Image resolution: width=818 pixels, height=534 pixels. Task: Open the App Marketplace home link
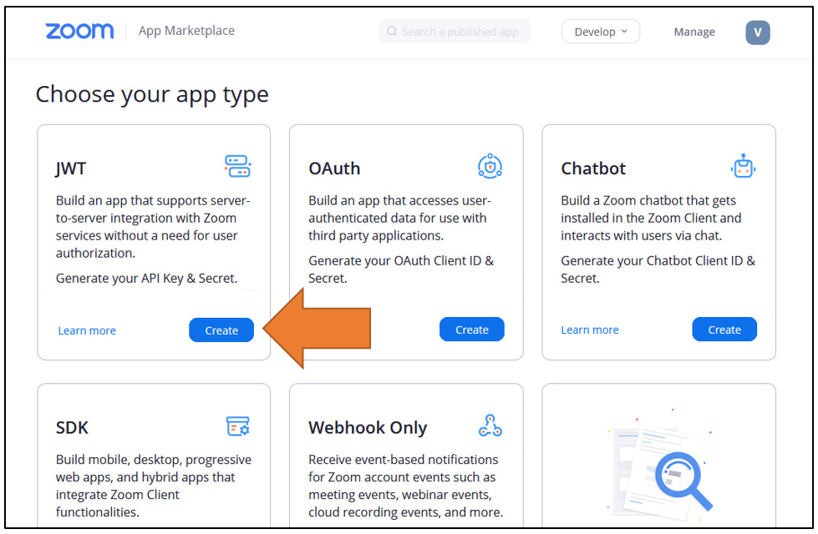186,31
